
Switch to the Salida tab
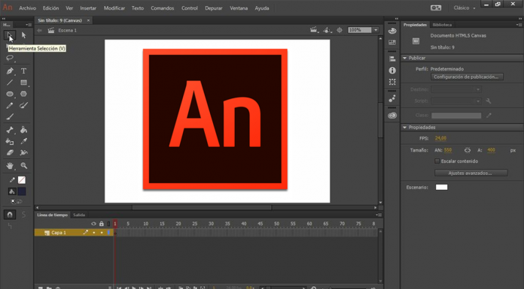[x=79, y=215]
